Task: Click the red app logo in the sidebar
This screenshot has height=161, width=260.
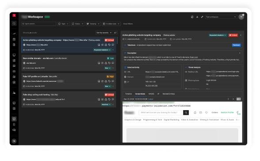Action: (14, 15)
